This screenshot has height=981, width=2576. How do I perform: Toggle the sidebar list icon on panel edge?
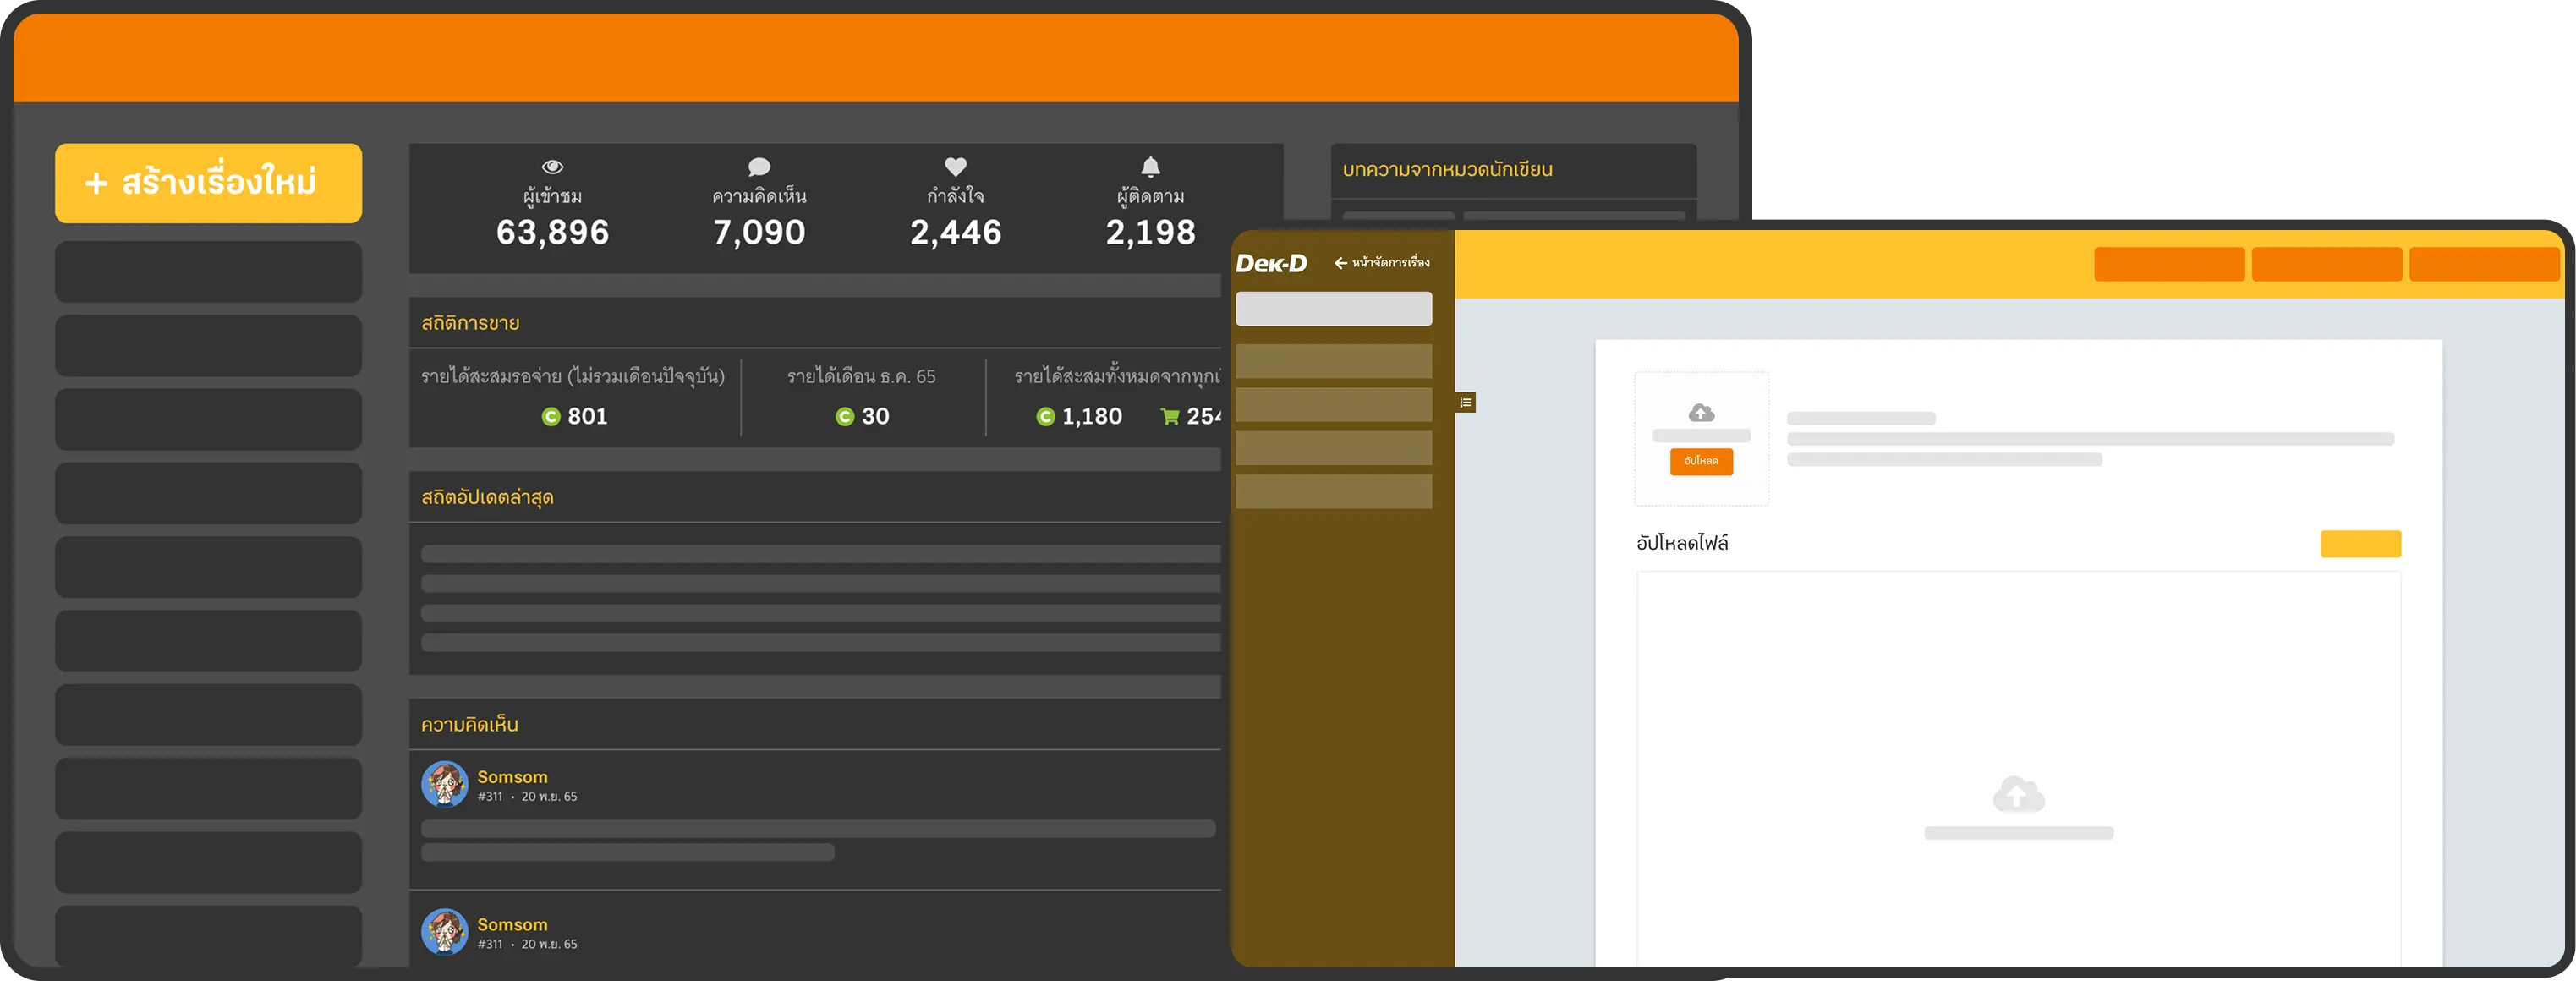[x=1465, y=403]
